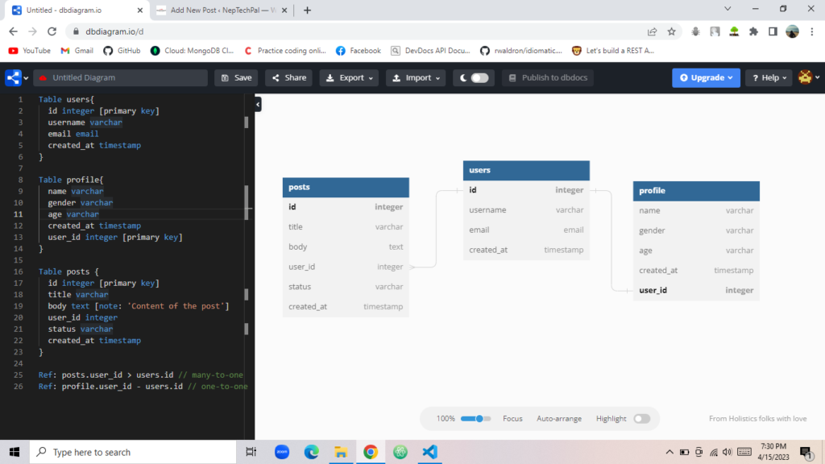Share this page icon in address bar
825x464 pixels.
(x=653, y=31)
